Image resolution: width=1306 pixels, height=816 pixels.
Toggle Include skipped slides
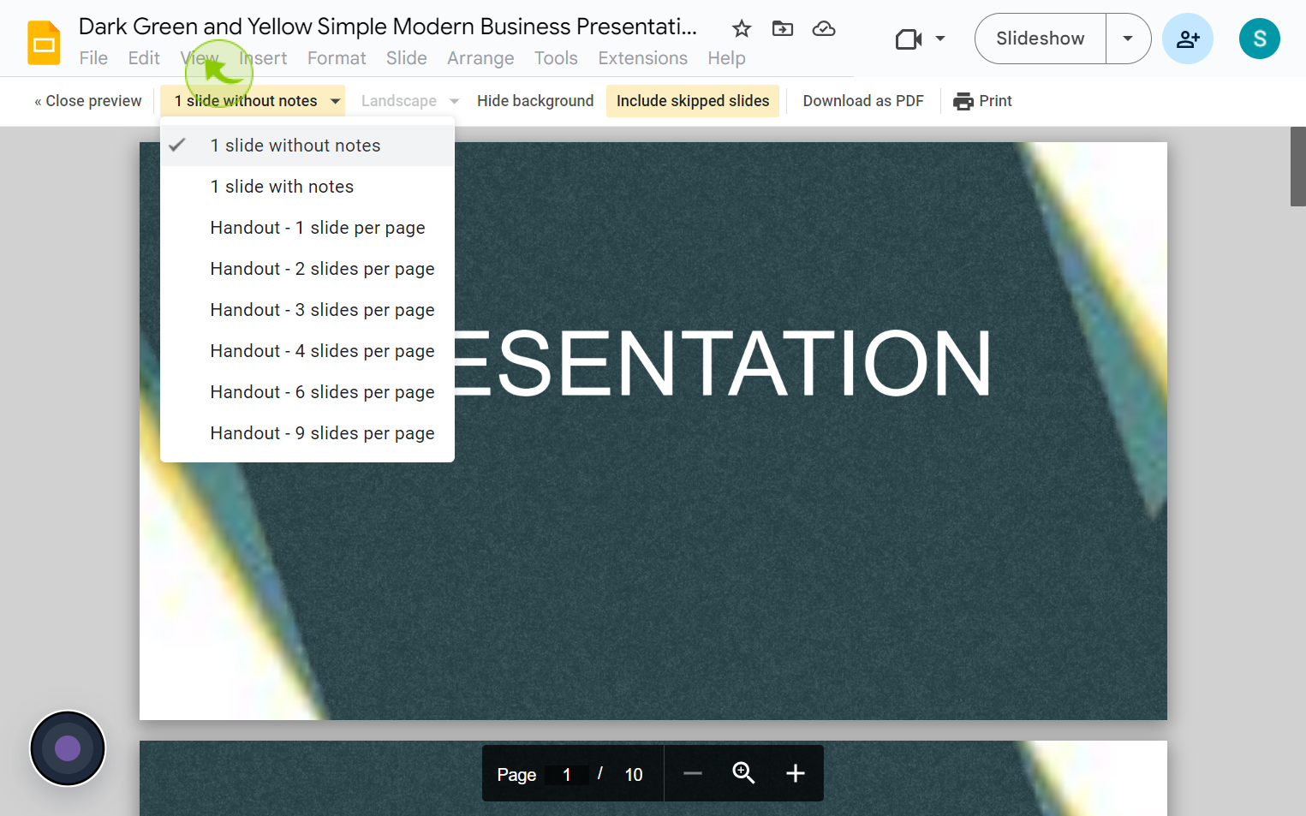(693, 101)
